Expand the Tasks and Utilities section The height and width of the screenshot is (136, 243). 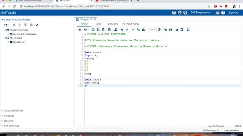[x=2, y=111]
